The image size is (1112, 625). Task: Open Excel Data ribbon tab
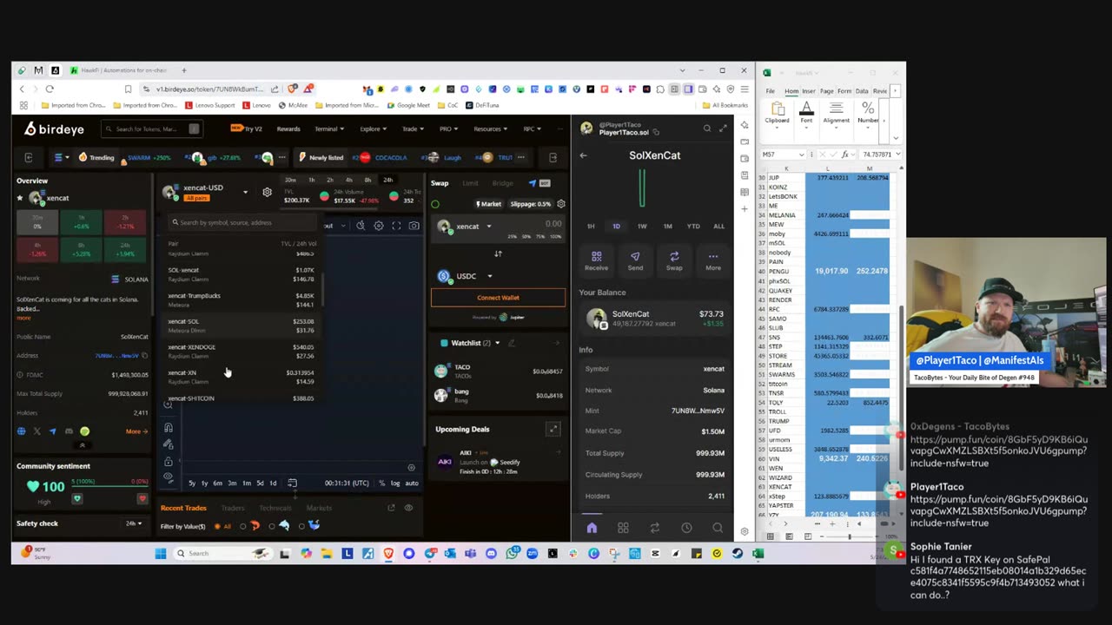tap(862, 91)
